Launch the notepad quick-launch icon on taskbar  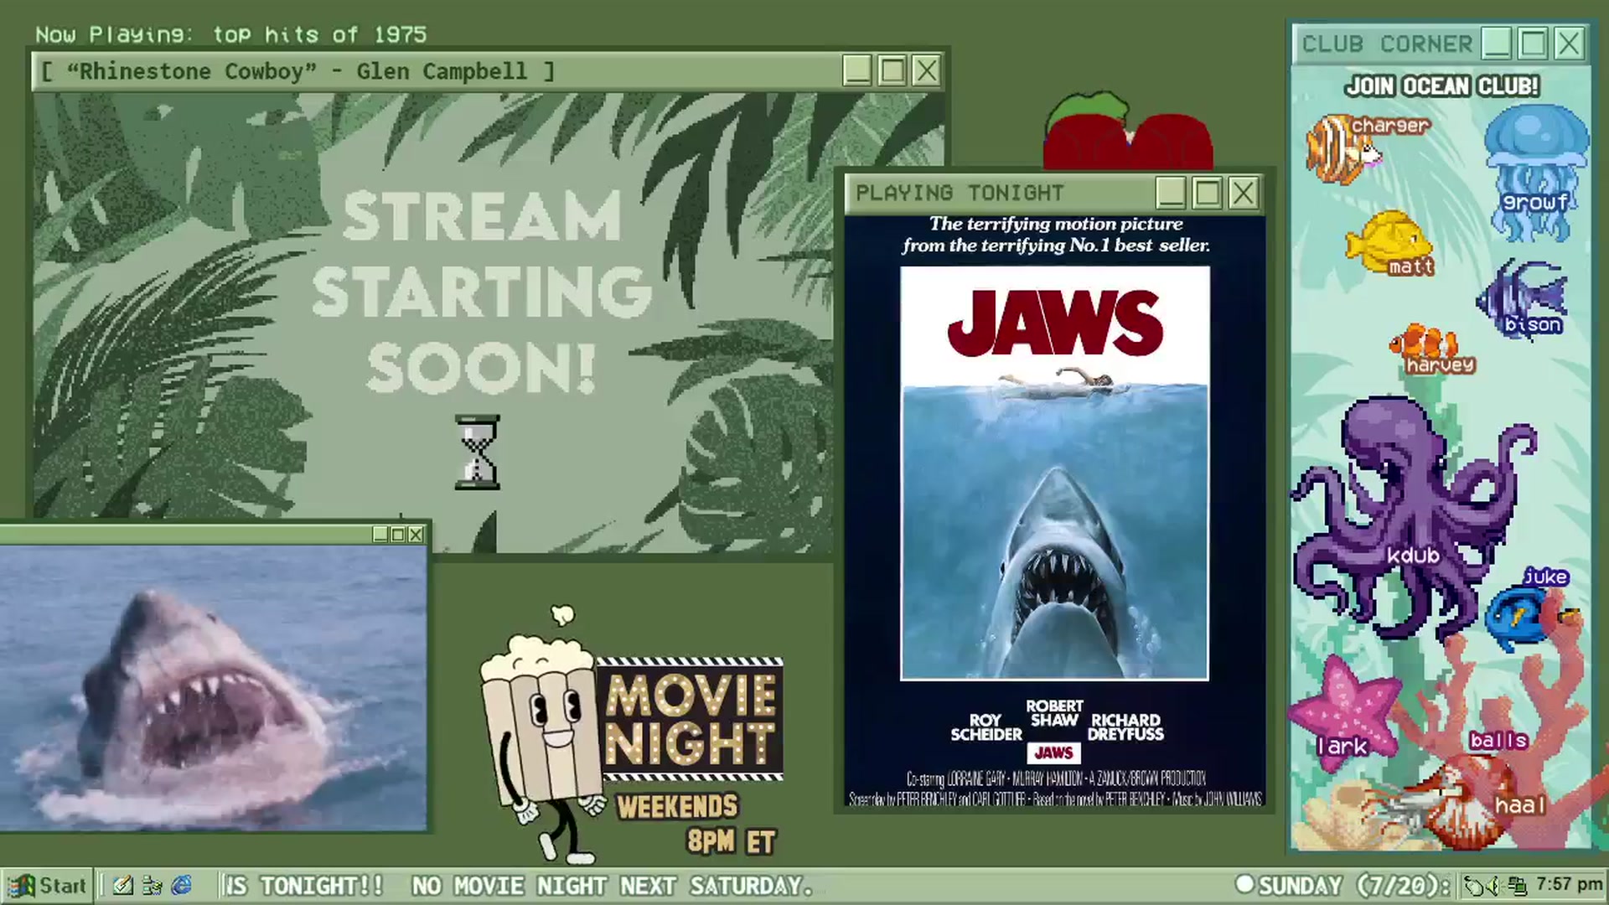(x=123, y=886)
